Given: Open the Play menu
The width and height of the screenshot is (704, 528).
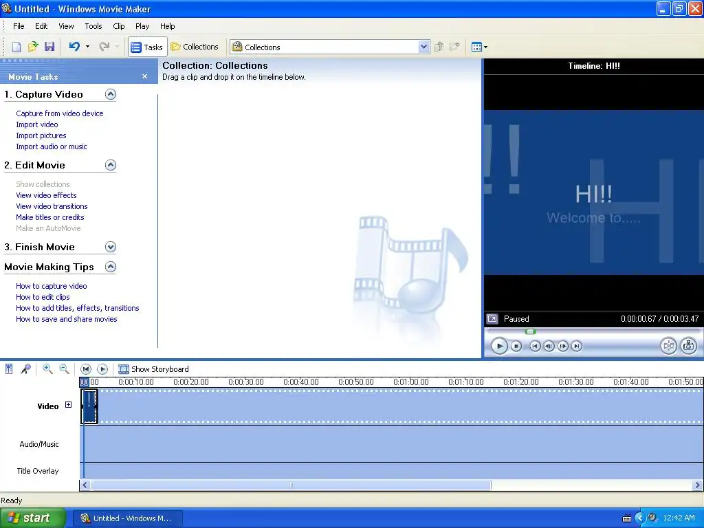Looking at the screenshot, I should coord(142,26).
